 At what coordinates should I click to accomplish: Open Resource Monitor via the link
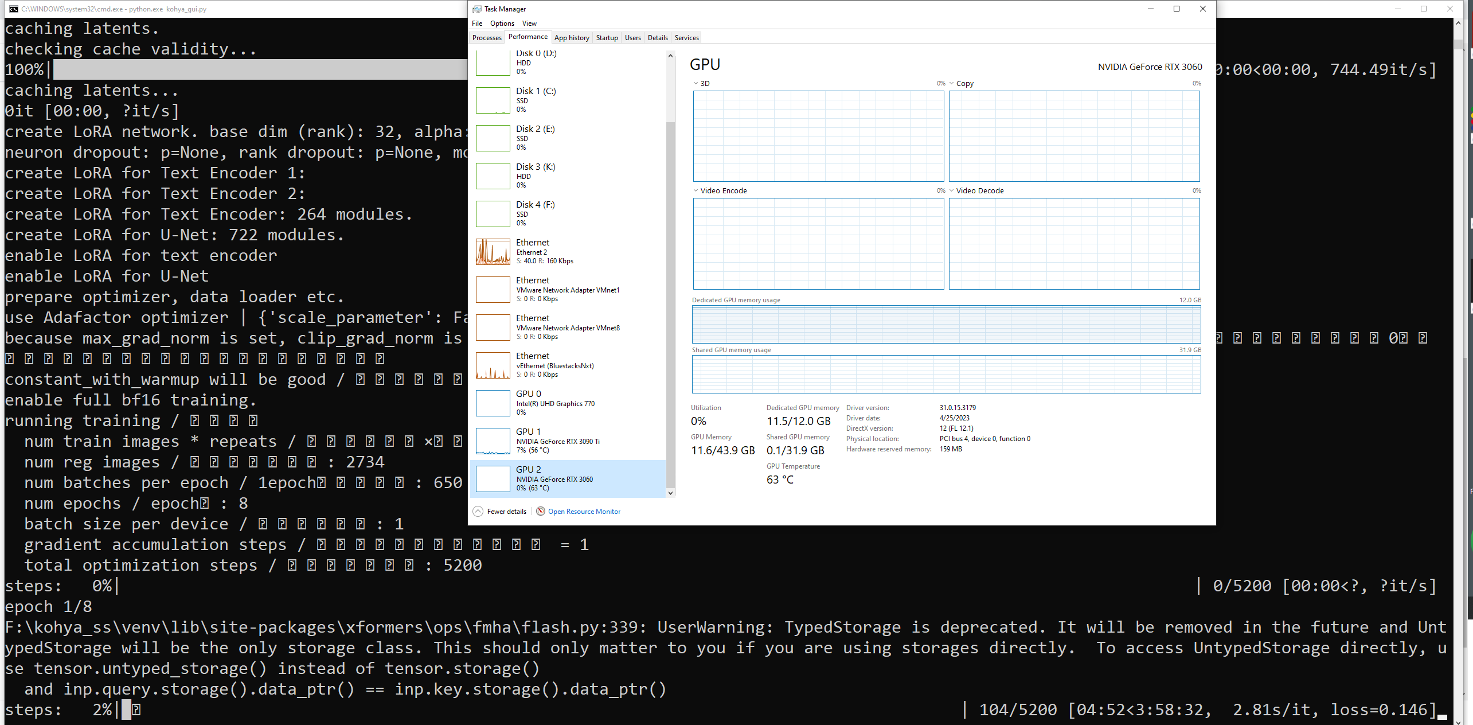[584, 511]
